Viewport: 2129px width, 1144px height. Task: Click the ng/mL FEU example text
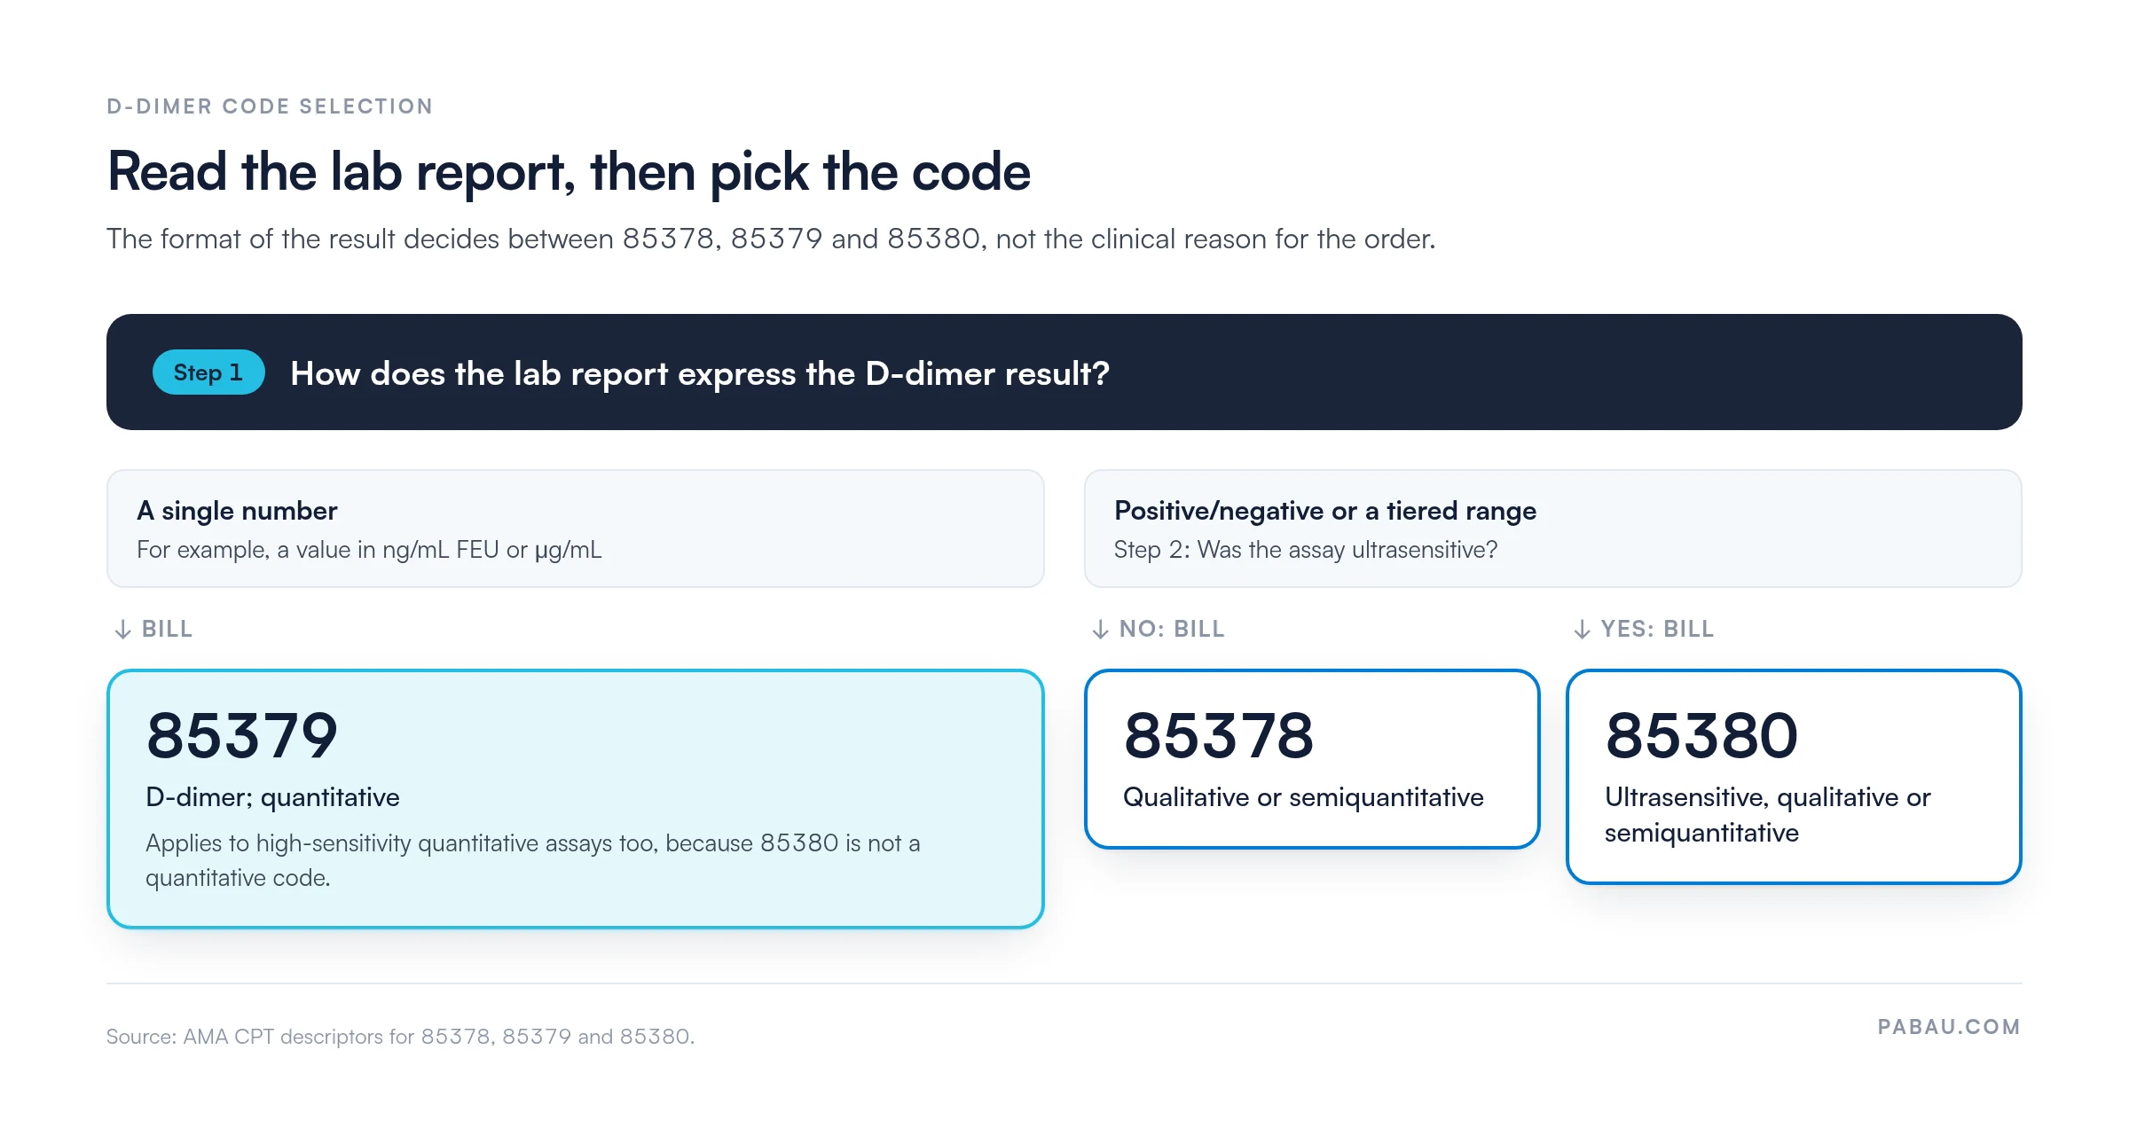[369, 550]
